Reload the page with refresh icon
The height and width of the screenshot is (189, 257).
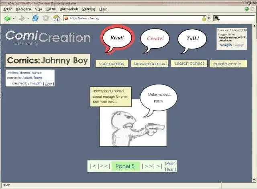coord(35,18)
